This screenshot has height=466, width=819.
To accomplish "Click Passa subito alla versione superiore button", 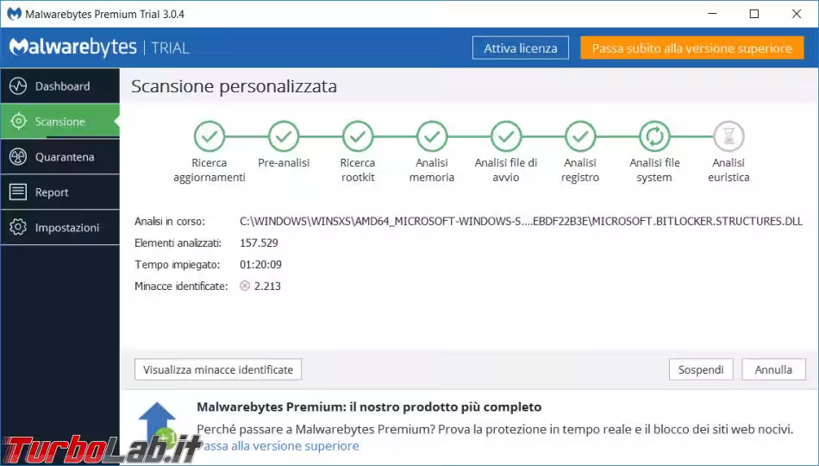I will tap(692, 48).
